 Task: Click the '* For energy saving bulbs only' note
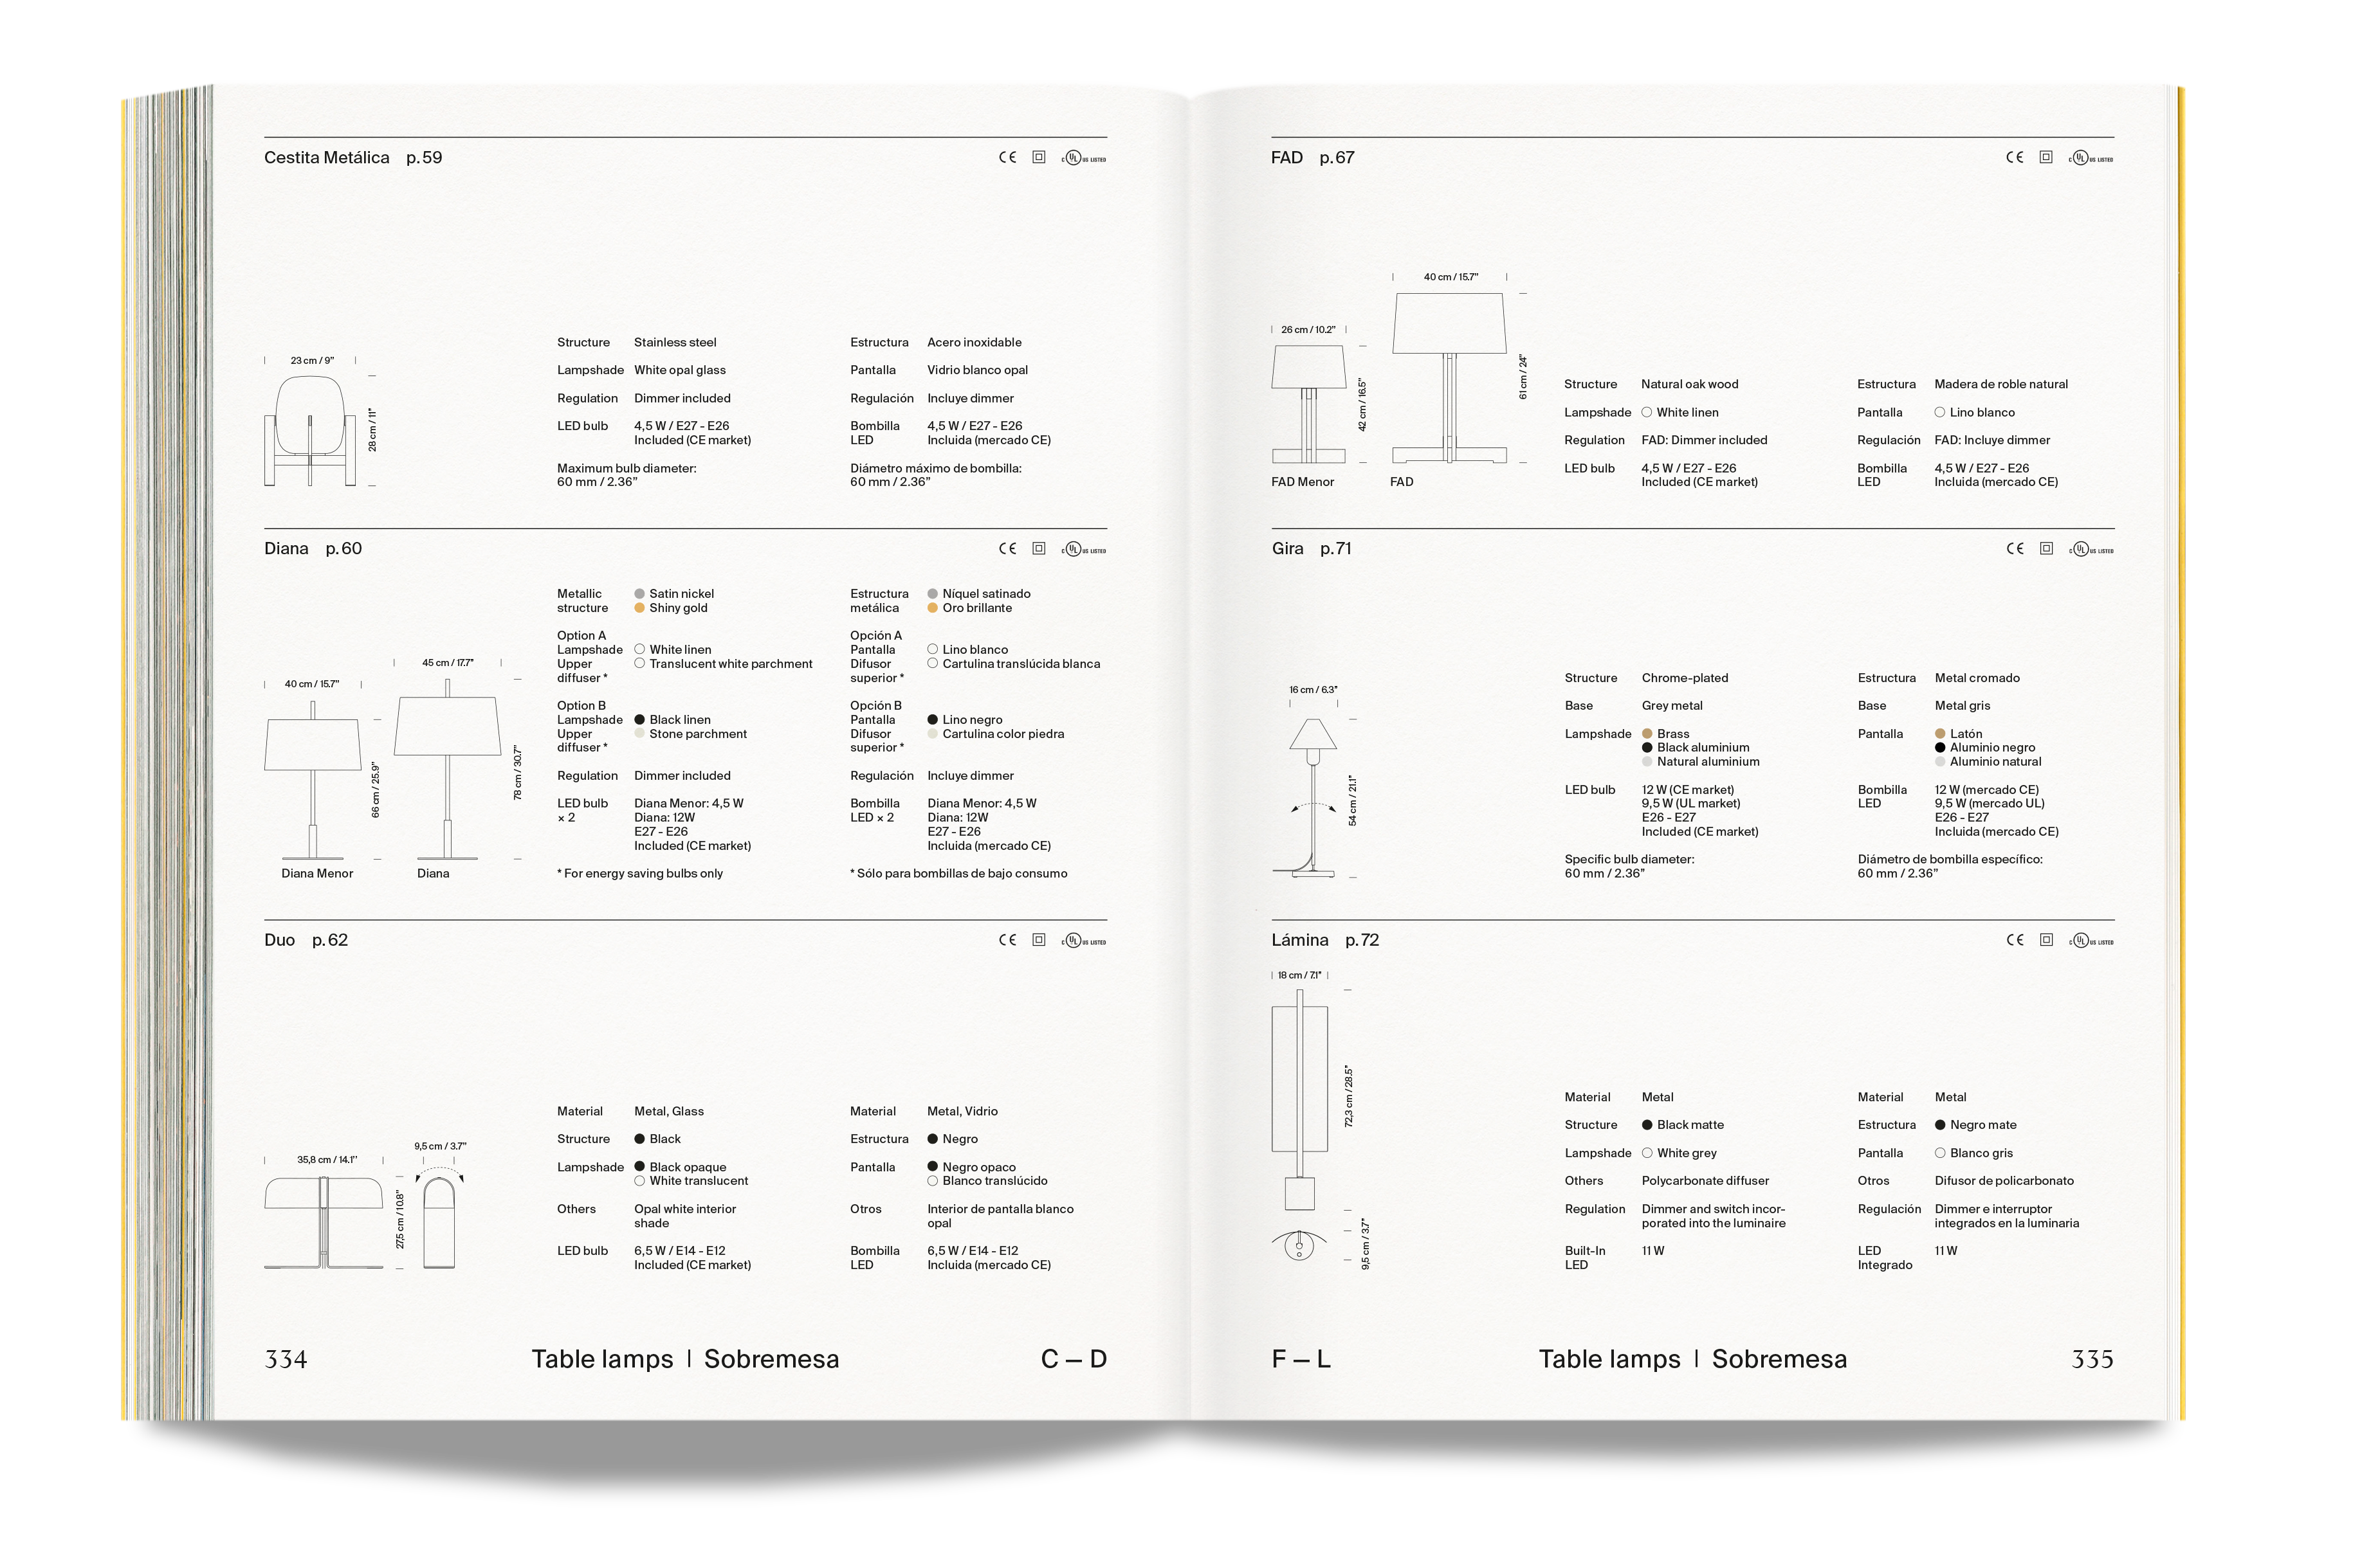pos(640,874)
